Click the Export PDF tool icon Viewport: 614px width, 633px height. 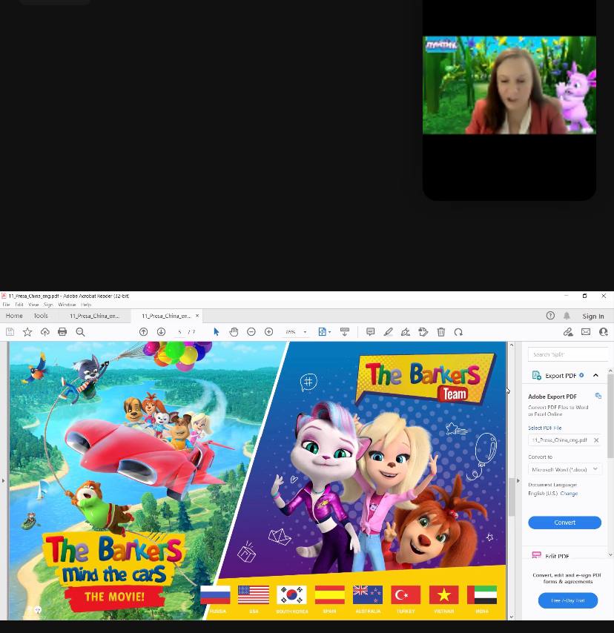coord(536,376)
